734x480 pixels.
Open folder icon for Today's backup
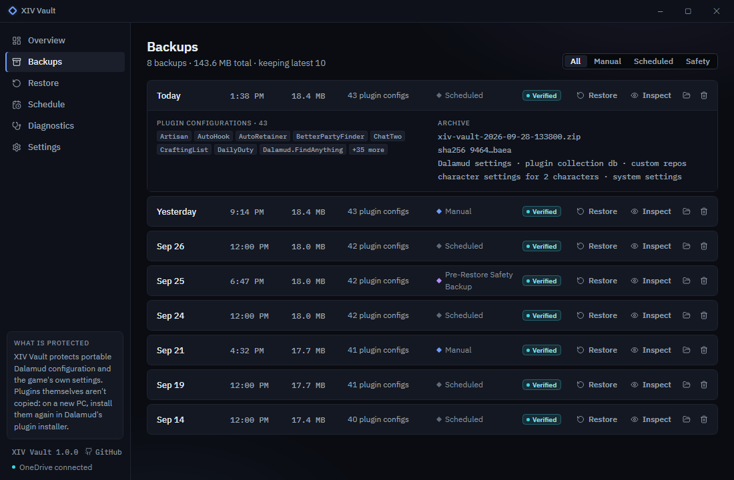(x=686, y=95)
